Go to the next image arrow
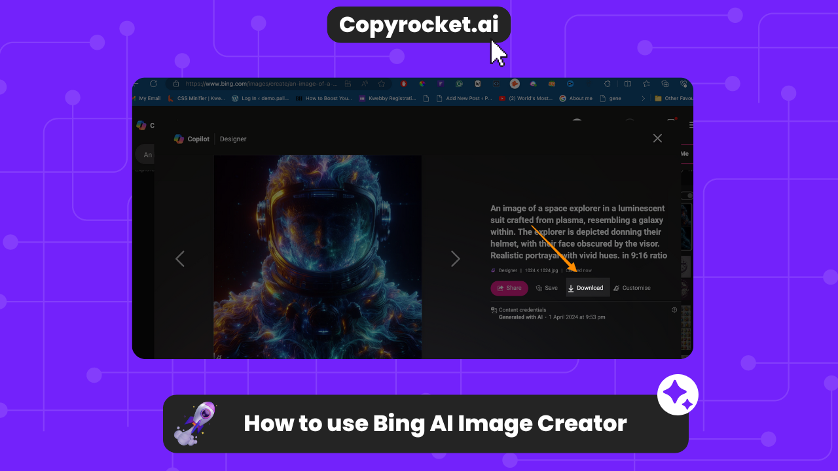 (456, 259)
